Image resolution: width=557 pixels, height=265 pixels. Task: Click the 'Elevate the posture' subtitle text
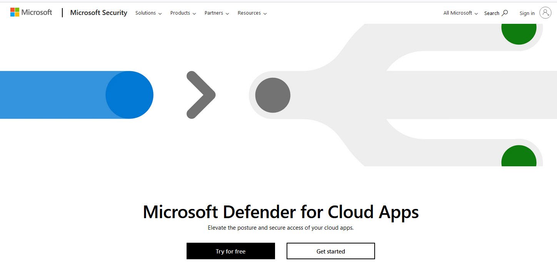pos(281,228)
